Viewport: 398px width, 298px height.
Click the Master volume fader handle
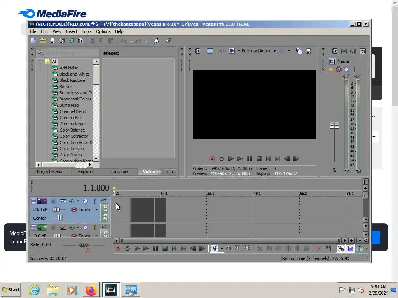334,125
